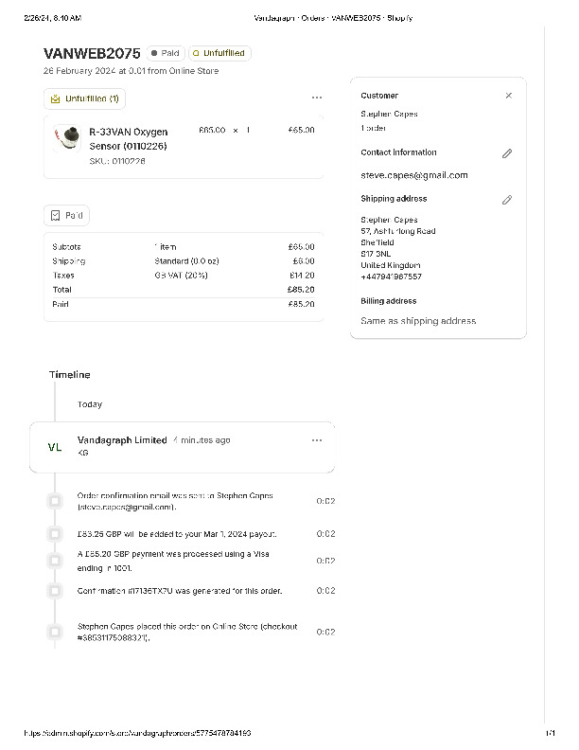
Task: Click the Unfulfilled status badge in the header
Action: (219, 54)
